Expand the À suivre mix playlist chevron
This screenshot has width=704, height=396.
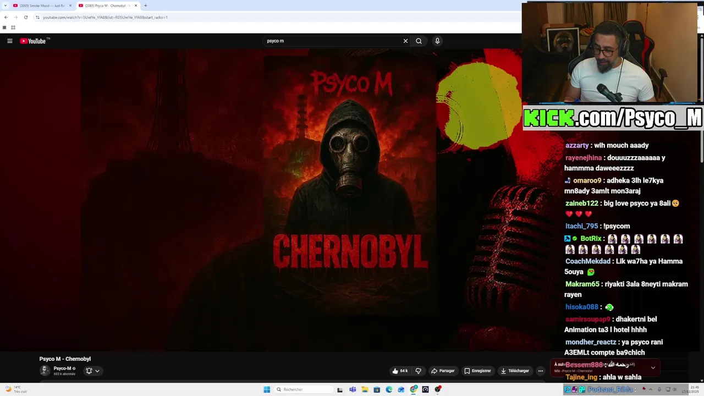653,367
